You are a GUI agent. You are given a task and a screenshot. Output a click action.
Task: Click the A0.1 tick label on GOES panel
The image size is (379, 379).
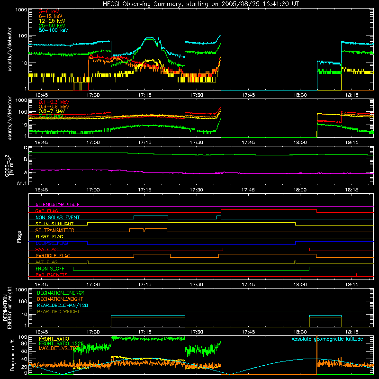pyautogui.click(x=22, y=184)
